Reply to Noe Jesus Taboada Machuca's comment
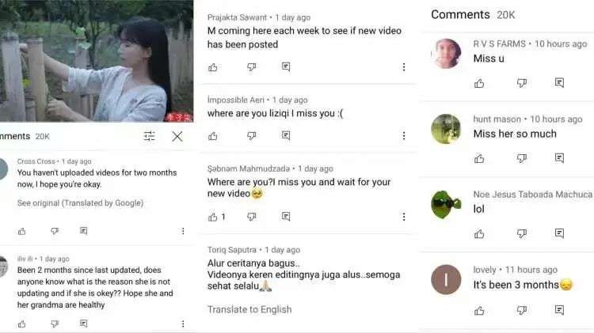The width and height of the screenshot is (594, 333). pyautogui.click(x=559, y=233)
